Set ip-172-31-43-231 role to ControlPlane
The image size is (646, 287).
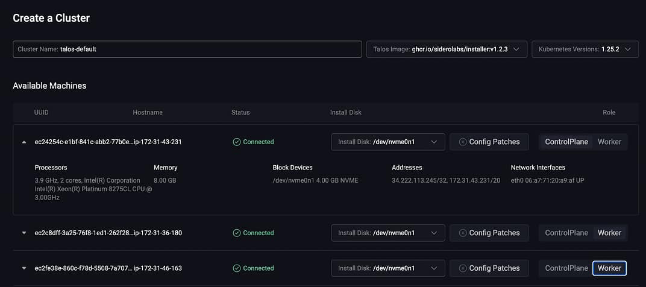pos(566,142)
